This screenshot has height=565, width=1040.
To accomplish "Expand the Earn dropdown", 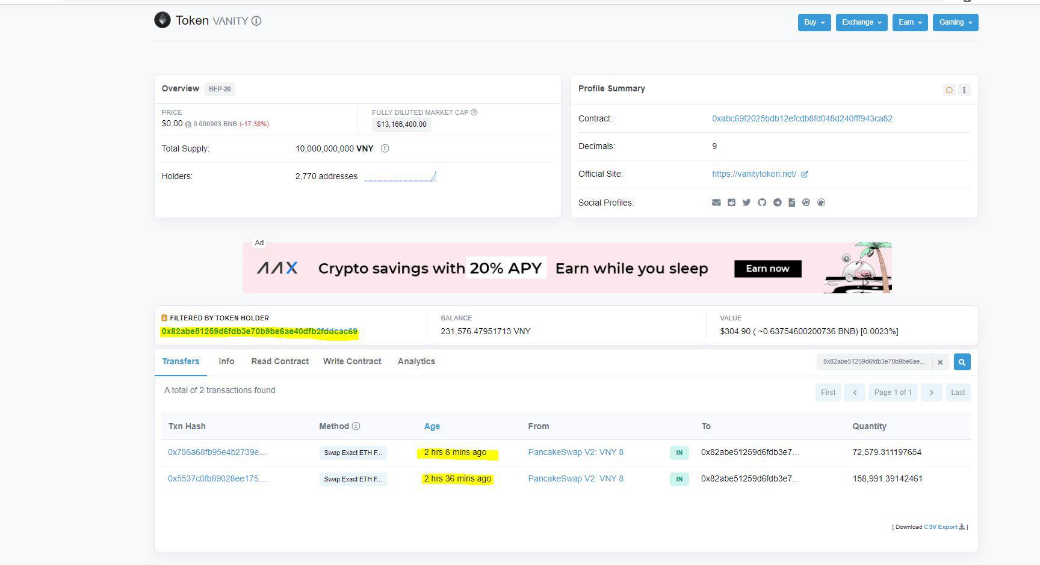I will point(910,22).
